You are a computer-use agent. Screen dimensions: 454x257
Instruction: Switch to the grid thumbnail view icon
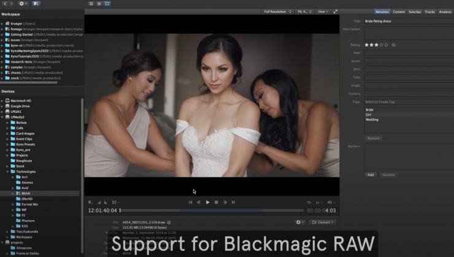pyautogui.click(x=91, y=4)
